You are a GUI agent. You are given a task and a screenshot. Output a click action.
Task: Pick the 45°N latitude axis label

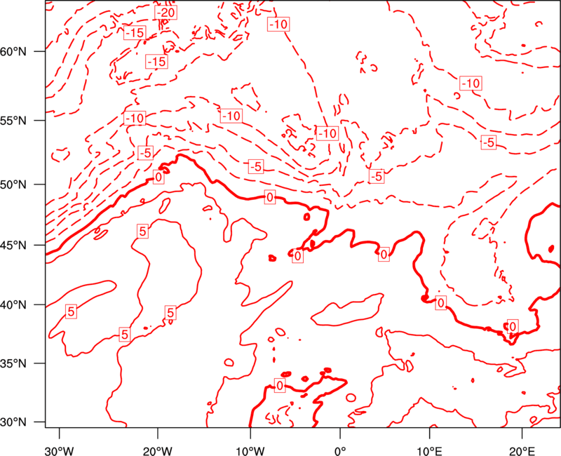pyautogui.click(x=13, y=246)
